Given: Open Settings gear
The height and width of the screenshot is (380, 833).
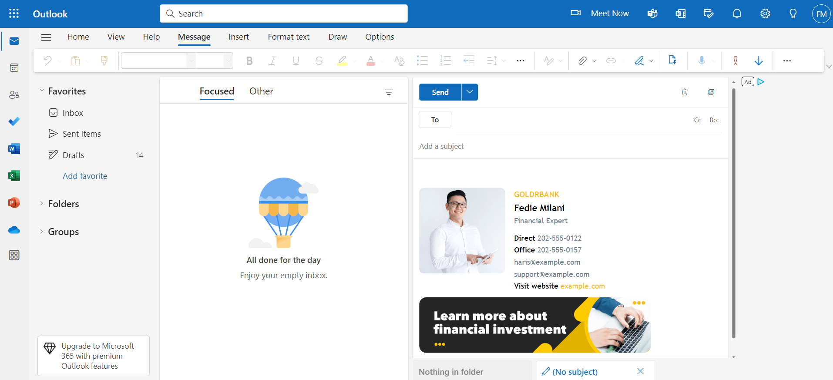Looking at the screenshot, I should click(765, 13).
